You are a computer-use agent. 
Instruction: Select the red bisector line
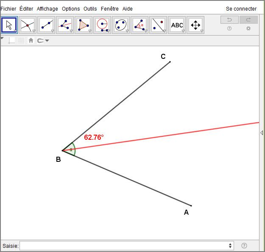click(161, 136)
